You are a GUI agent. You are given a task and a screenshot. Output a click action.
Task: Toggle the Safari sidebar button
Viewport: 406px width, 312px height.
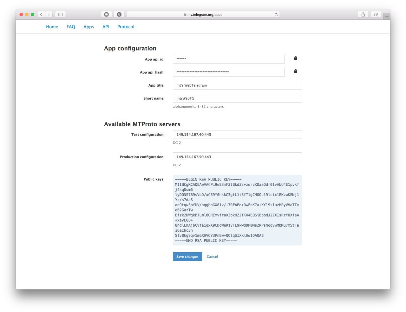coord(60,15)
